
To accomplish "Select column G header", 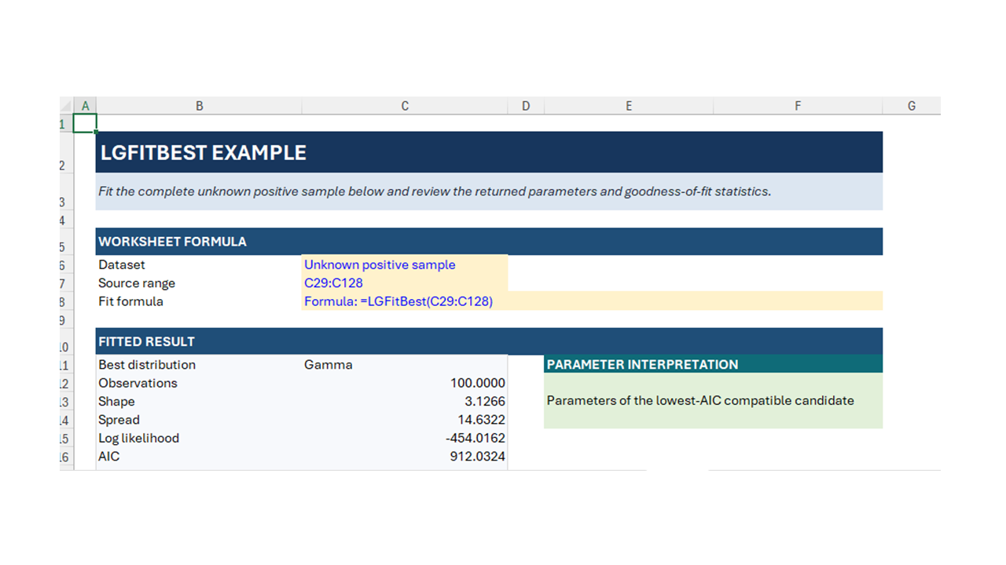I will [912, 105].
